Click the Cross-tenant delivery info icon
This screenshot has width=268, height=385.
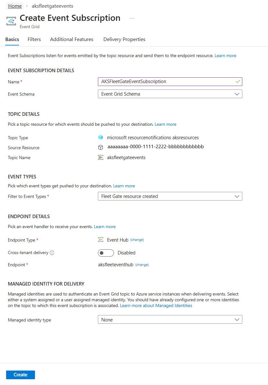click(x=52, y=253)
